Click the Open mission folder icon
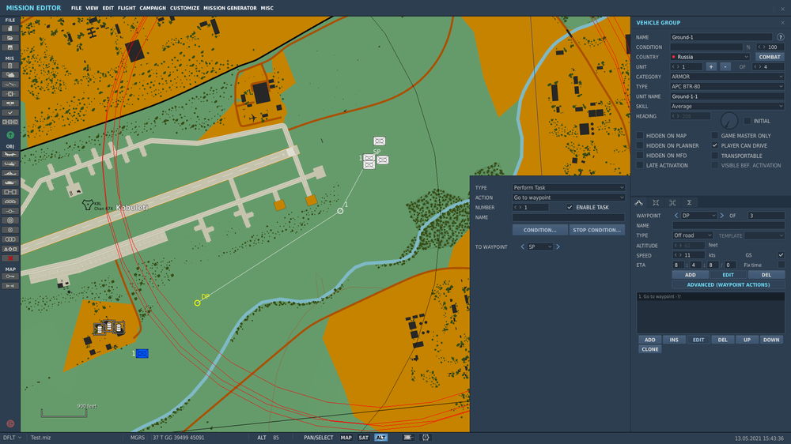 [x=10, y=38]
